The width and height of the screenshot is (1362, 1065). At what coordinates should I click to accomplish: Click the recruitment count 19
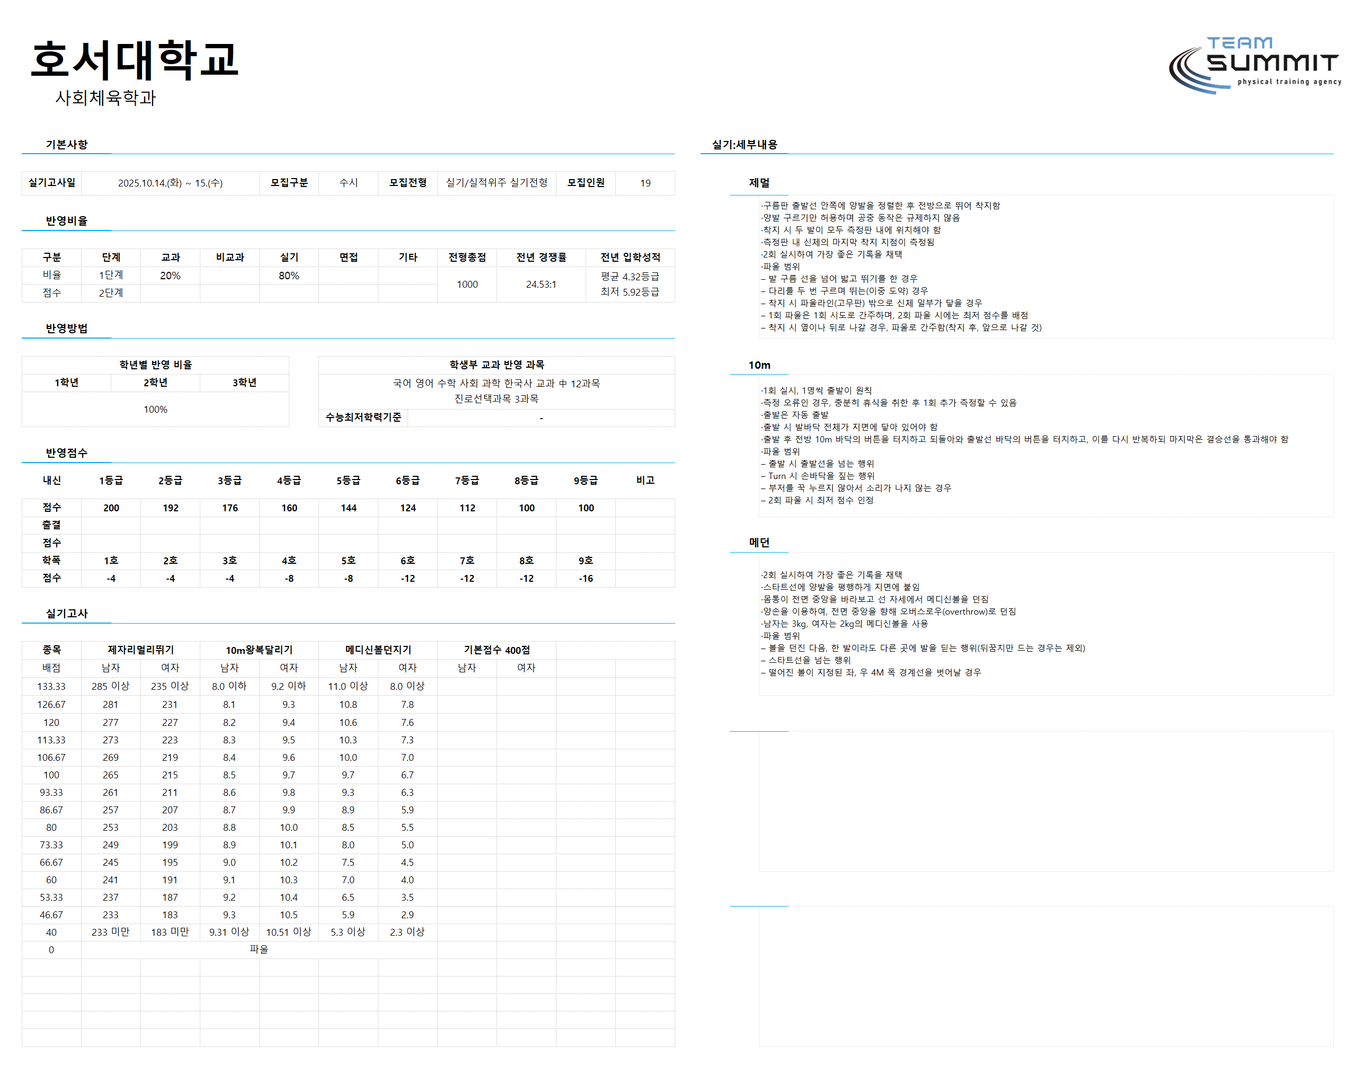pyautogui.click(x=645, y=183)
